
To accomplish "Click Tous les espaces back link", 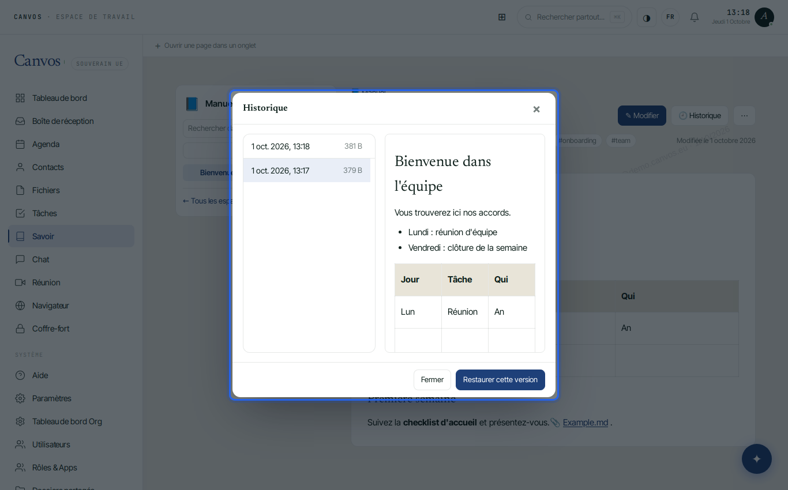I will pos(208,201).
